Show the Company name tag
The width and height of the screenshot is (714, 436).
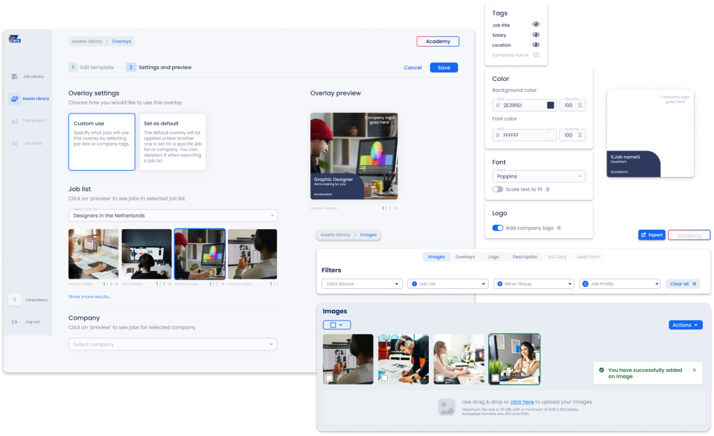tap(536, 55)
